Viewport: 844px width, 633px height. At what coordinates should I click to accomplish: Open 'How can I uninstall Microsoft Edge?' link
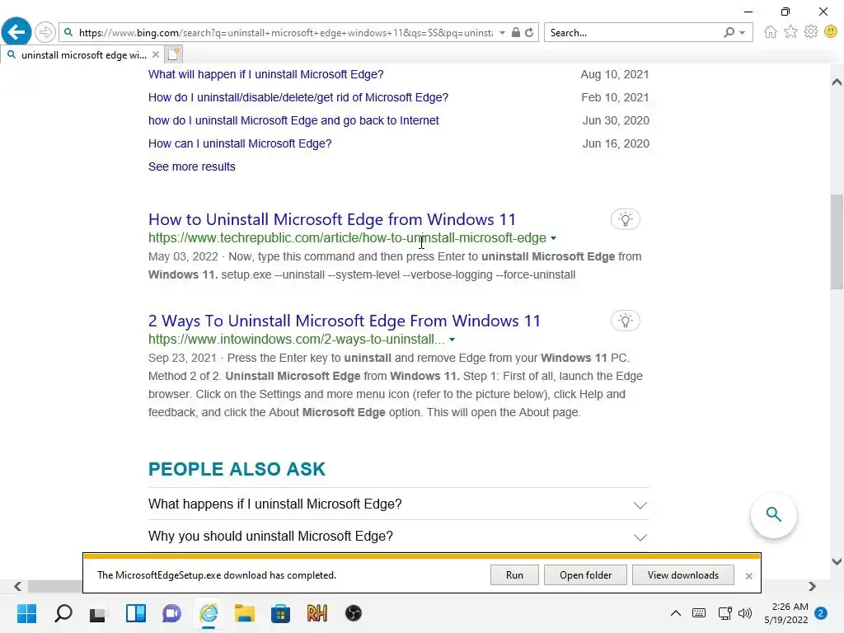(x=240, y=143)
